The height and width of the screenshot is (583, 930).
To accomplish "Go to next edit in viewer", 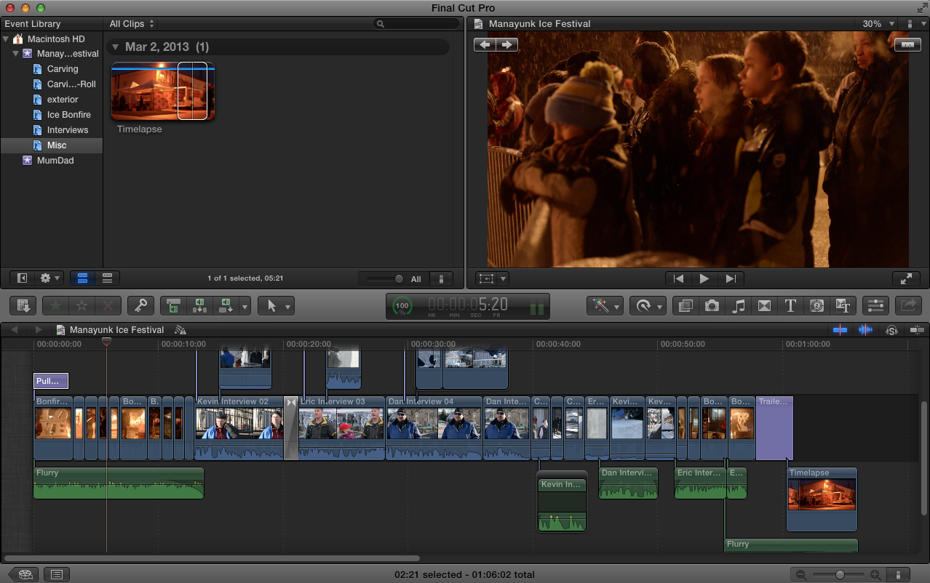I will (x=731, y=278).
